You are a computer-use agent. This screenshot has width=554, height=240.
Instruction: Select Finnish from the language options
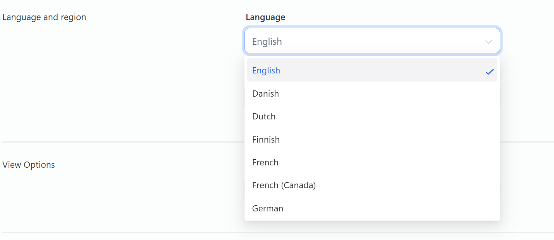[266, 140]
